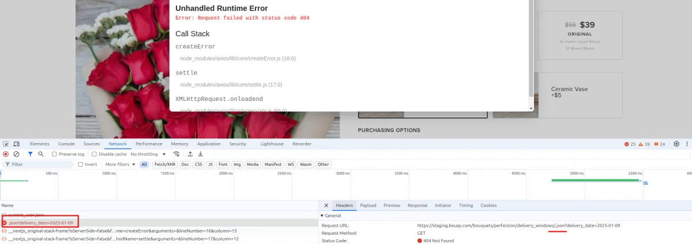Screen dimensions: 692x244
Task: Tick the Invert filter checkbox
Action: 81,164
